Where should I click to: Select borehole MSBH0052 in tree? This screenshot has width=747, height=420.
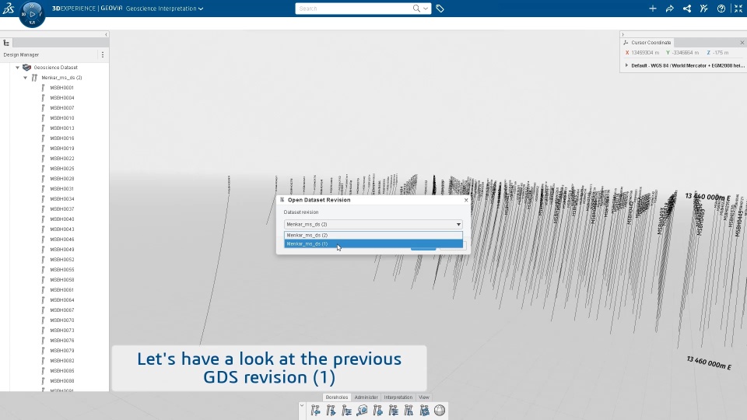click(x=62, y=260)
